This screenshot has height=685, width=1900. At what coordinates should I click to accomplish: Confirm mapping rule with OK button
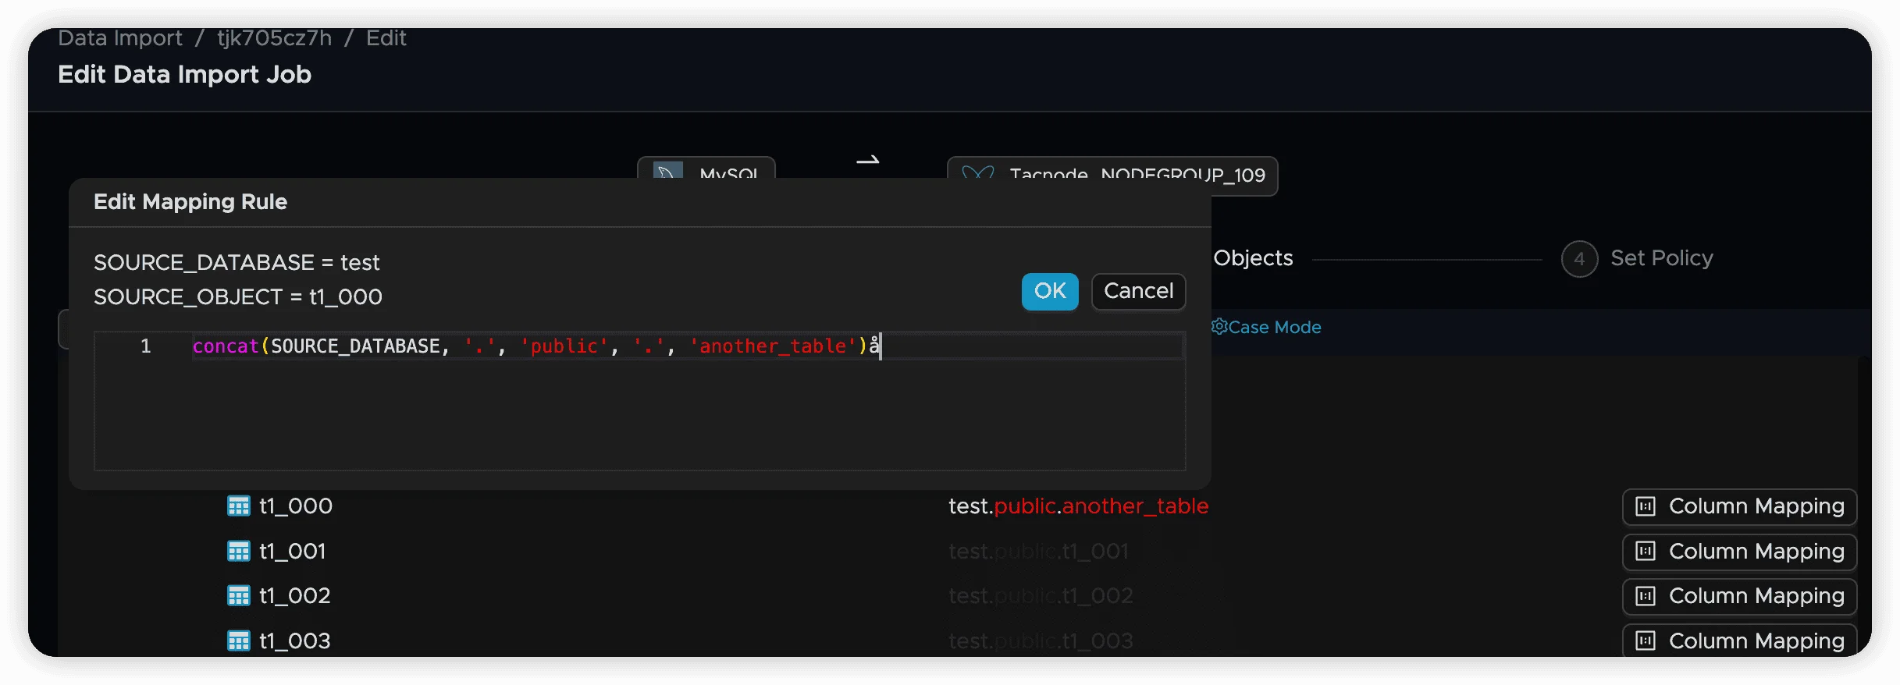[1049, 291]
